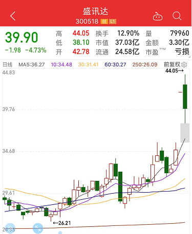Tap the 44.05 high price marker
The image size is (192, 234).
point(175,71)
